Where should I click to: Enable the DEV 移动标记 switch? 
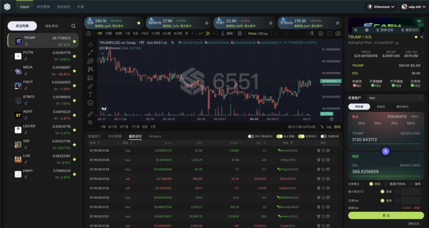point(251,136)
